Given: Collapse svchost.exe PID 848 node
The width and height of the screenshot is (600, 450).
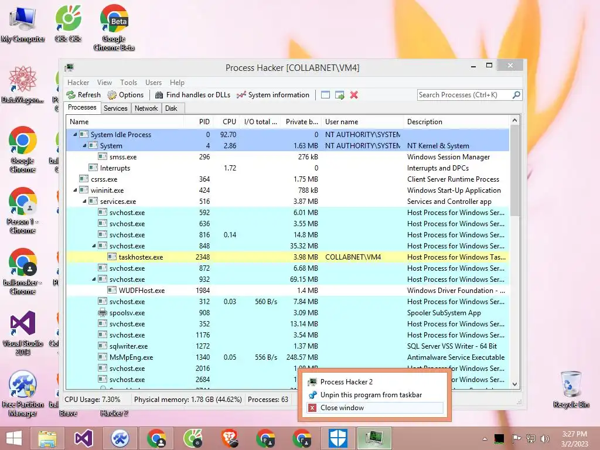Looking at the screenshot, I should 94,246.
